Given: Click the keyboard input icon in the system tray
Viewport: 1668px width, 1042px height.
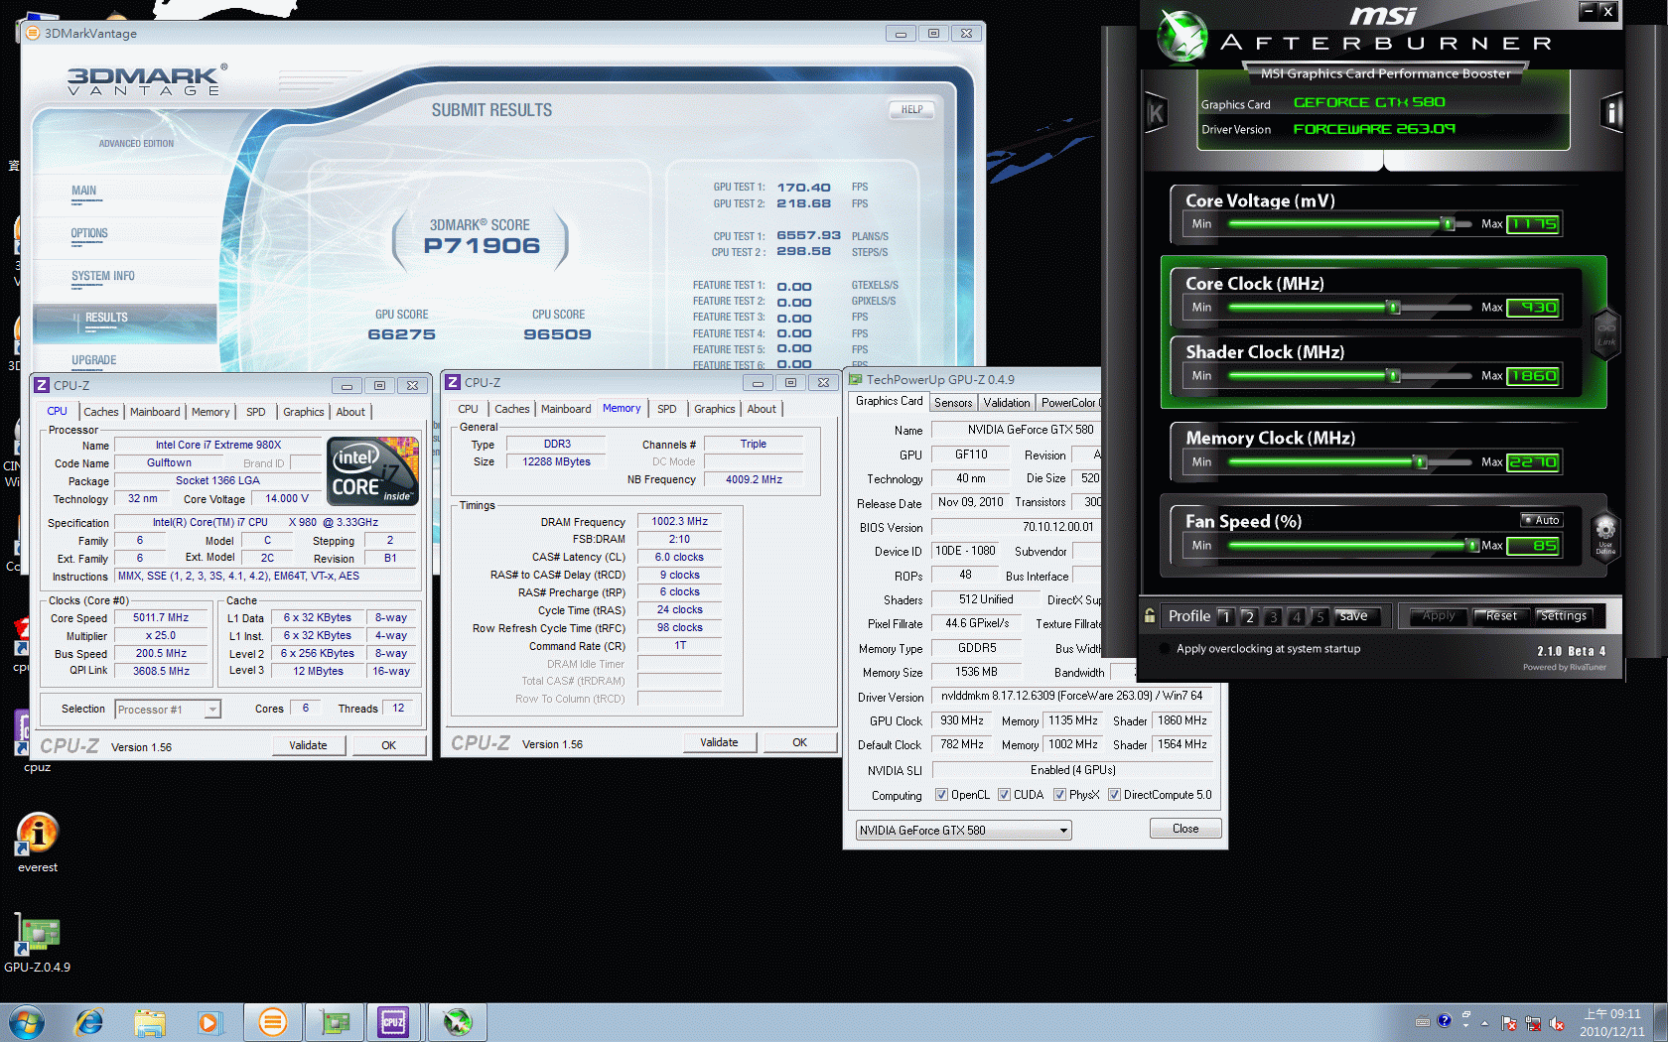Looking at the screenshot, I should [1423, 1022].
